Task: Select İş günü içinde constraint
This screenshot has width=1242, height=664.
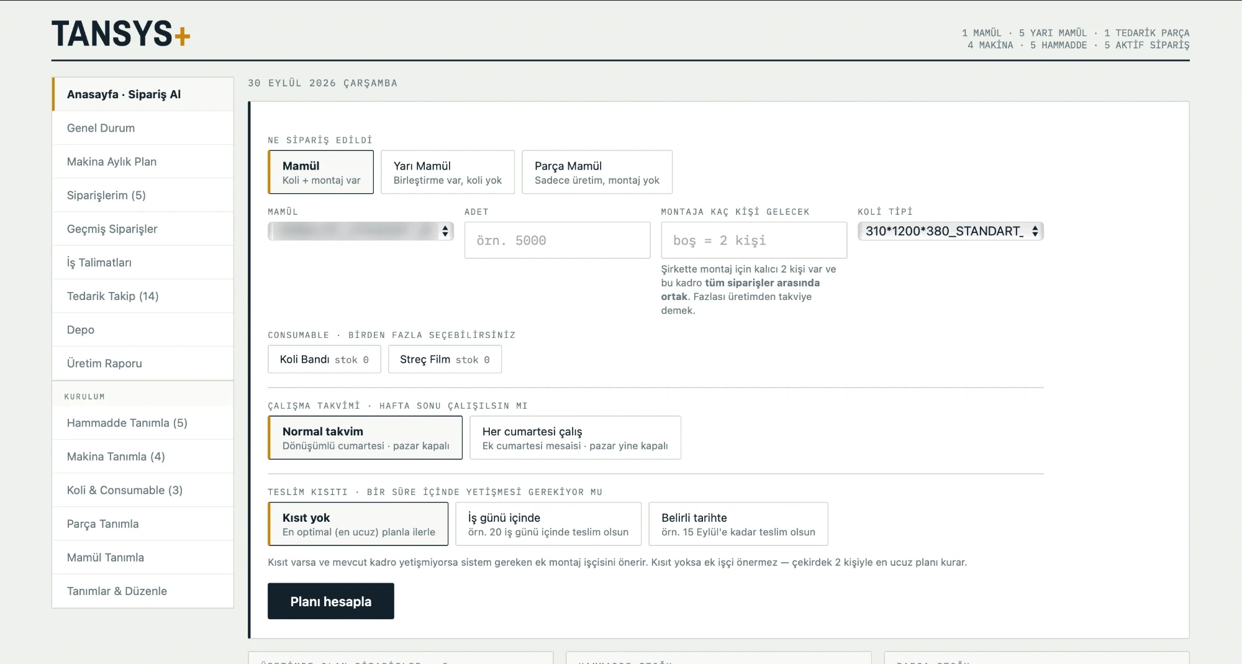Action: (x=548, y=524)
